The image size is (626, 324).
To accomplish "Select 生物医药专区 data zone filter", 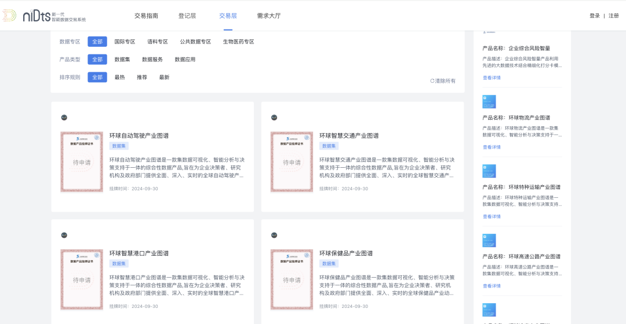I will pos(238,42).
